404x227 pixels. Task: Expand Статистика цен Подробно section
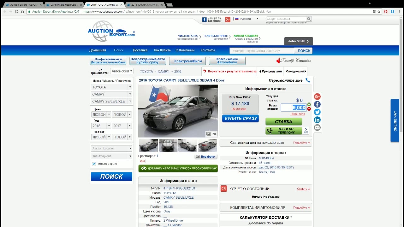click(301, 143)
